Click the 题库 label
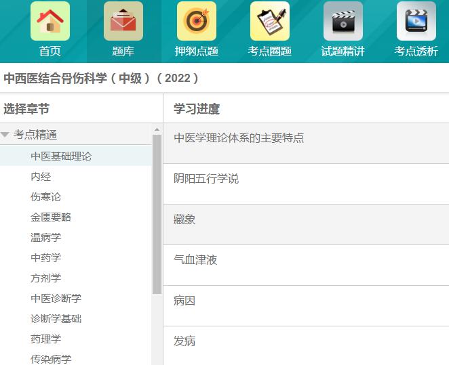The image size is (449, 365). pyautogui.click(x=123, y=51)
